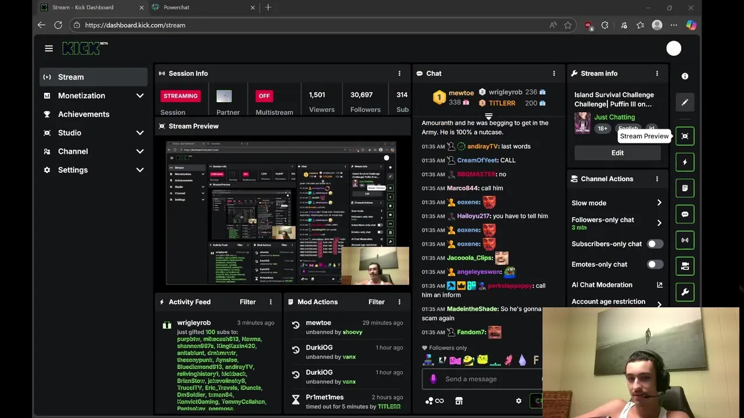Screen dimensions: 744x418
Task: Click the pencil edit icon in right sidebar
Action: tap(685, 102)
